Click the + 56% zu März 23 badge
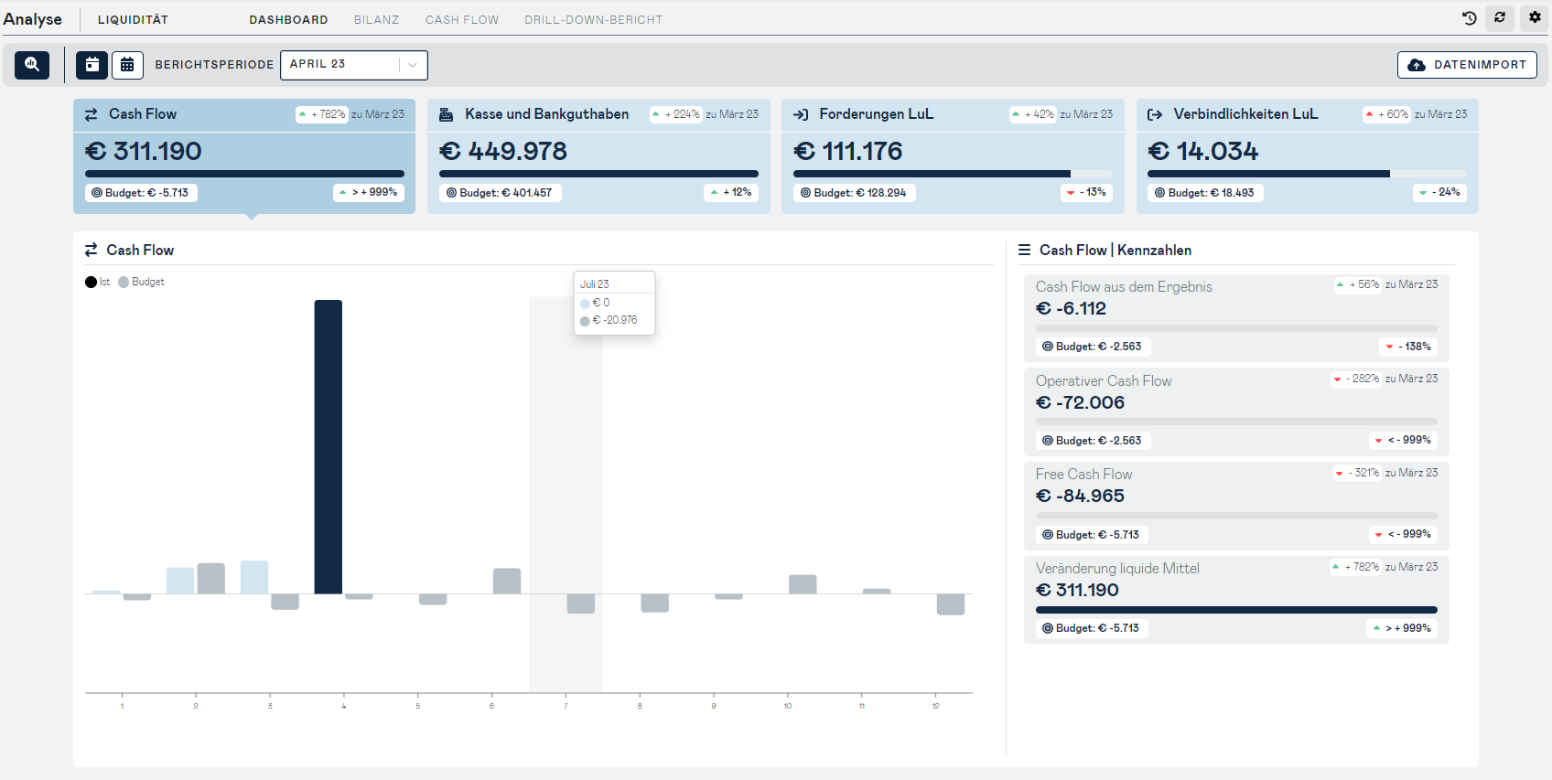 tap(1386, 284)
